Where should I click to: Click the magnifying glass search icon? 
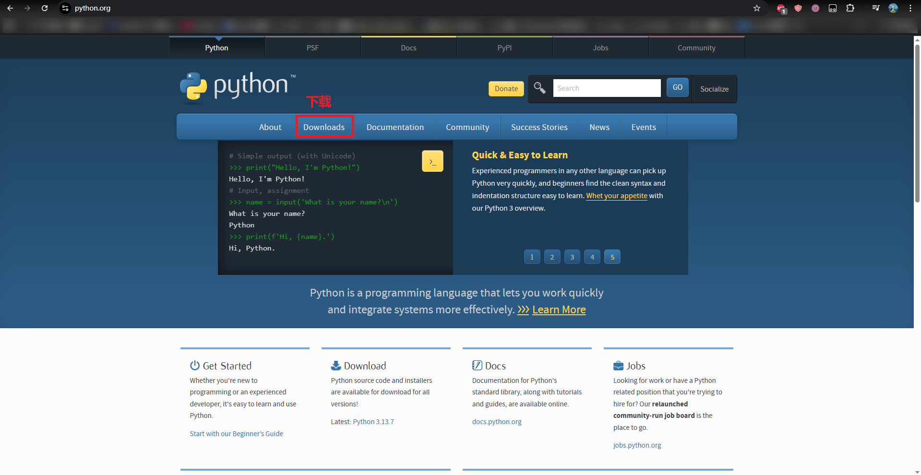tap(540, 88)
